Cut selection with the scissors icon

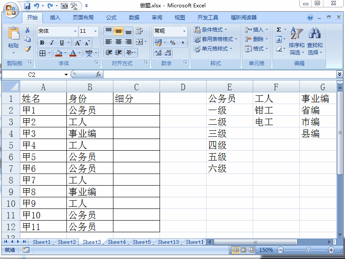28,30
